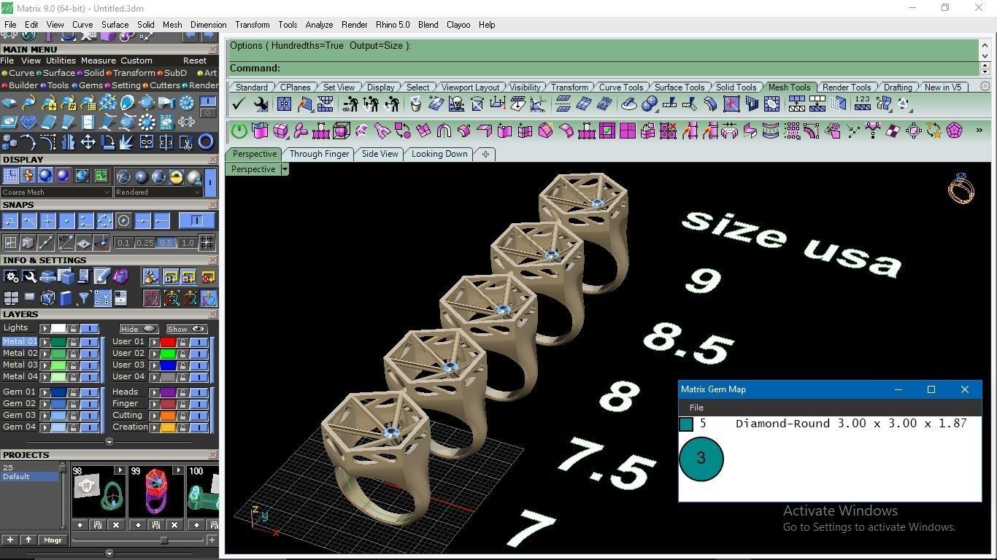Collapse the Layers panel with circled arrow

tap(109, 442)
